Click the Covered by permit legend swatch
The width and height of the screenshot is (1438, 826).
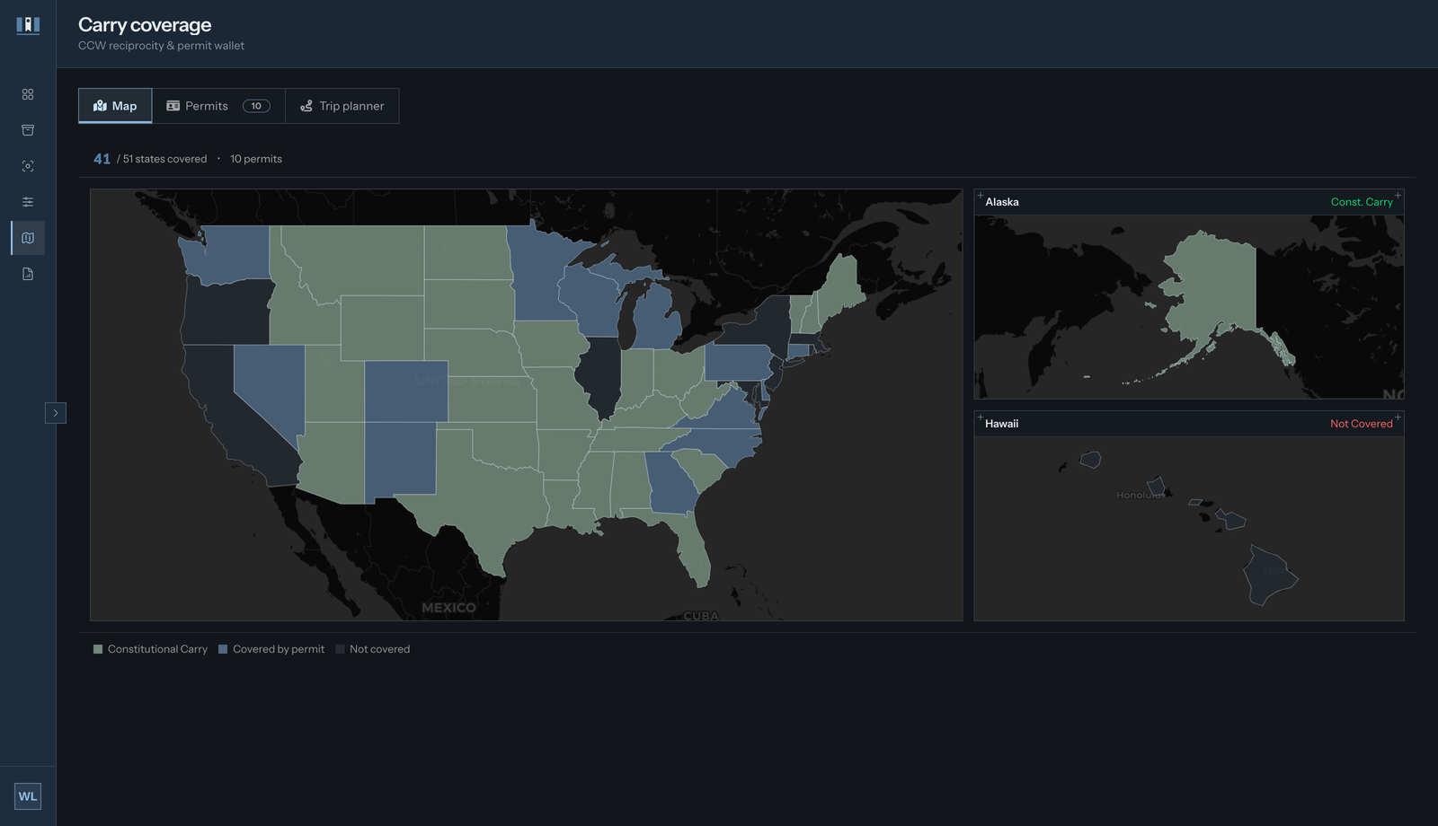click(x=223, y=649)
